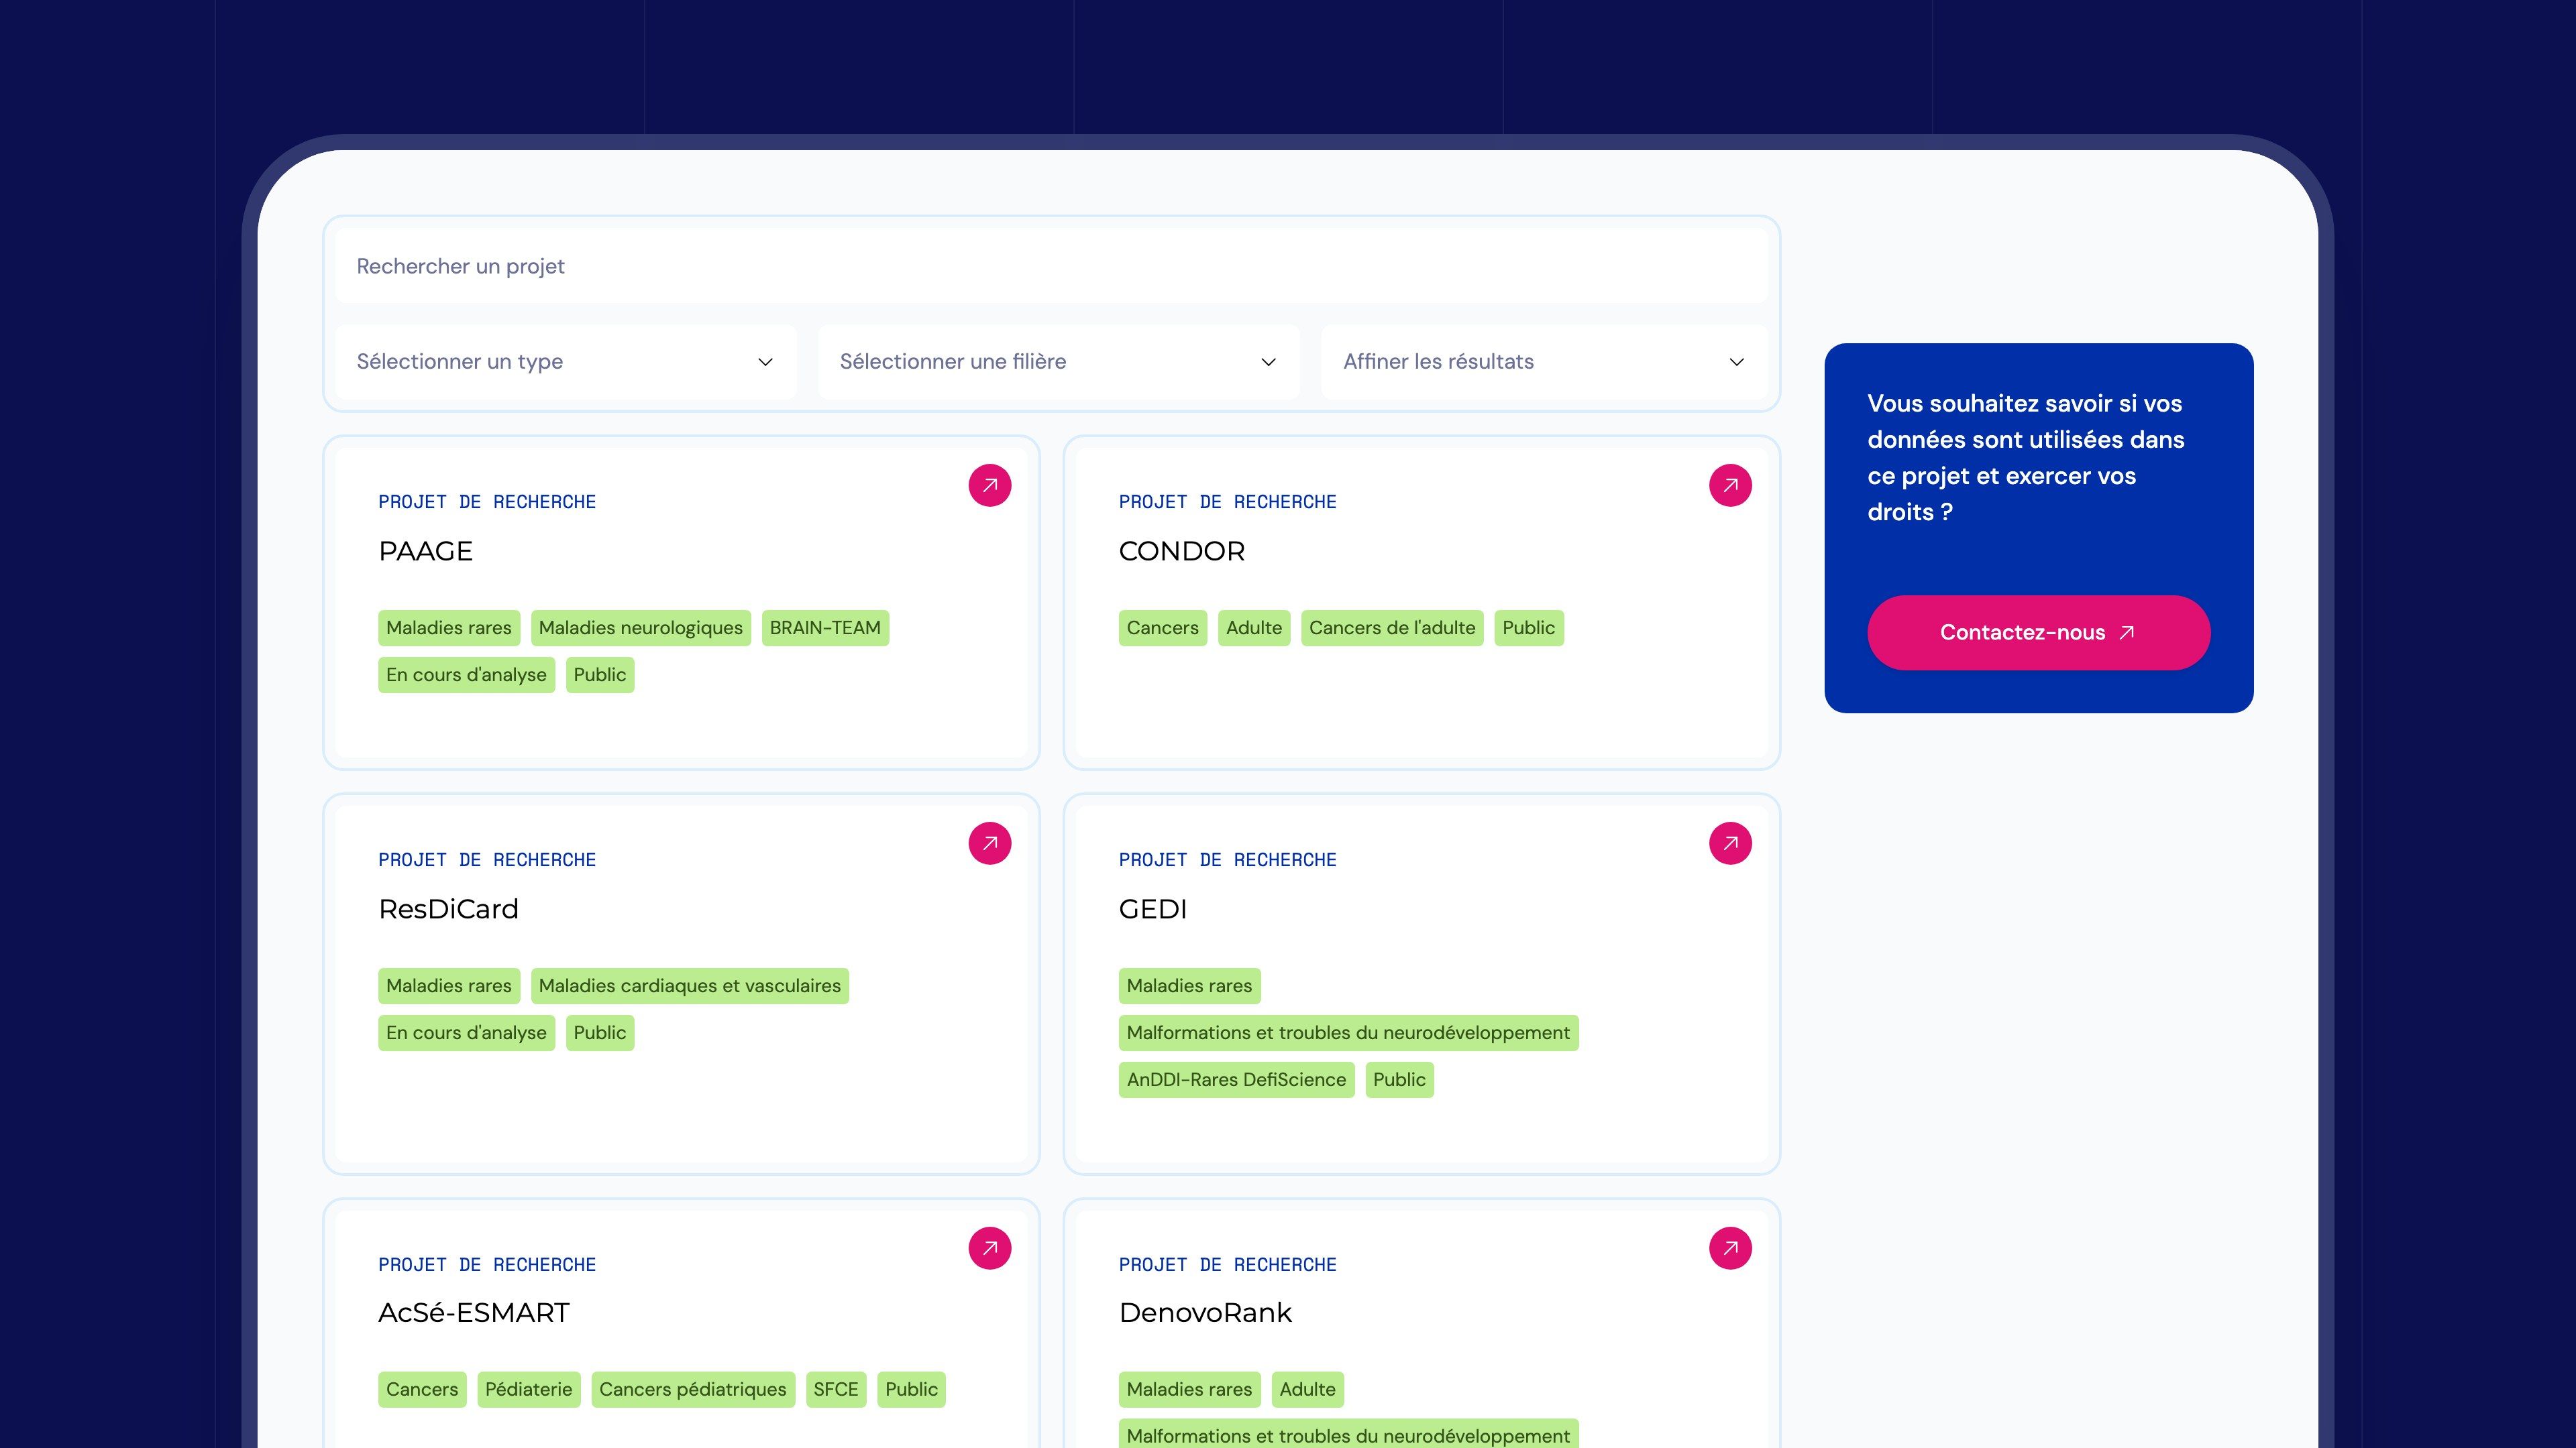Click the Public tag on GEDI card
The width and height of the screenshot is (2576, 1448).
tap(1399, 1079)
